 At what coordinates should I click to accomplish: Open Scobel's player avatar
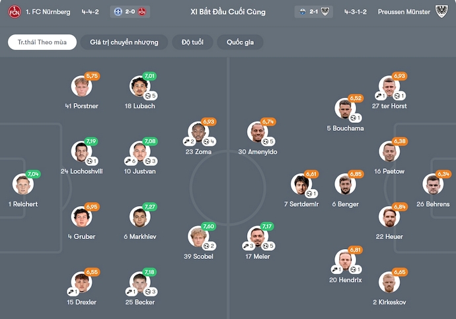(x=198, y=236)
